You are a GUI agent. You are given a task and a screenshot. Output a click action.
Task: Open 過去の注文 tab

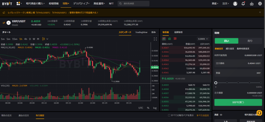click(x=24, y=116)
